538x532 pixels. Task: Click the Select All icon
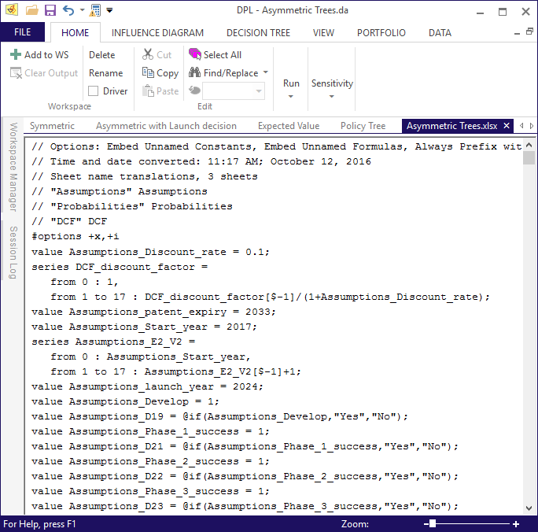tap(195, 55)
